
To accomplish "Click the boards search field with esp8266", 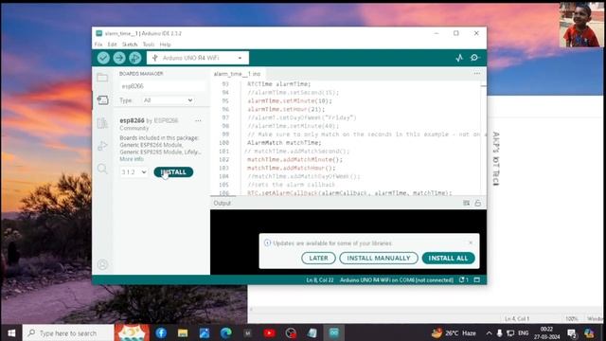I will [162, 86].
